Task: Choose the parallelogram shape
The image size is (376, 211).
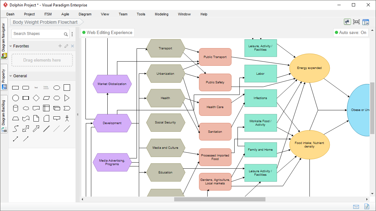Action: tap(46, 98)
